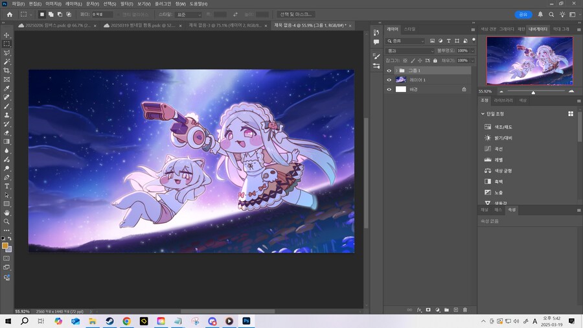Image resolution: width=583 pixels, height=328 pixels.
Task: Add layer style via fx icon
Action: 419,310
